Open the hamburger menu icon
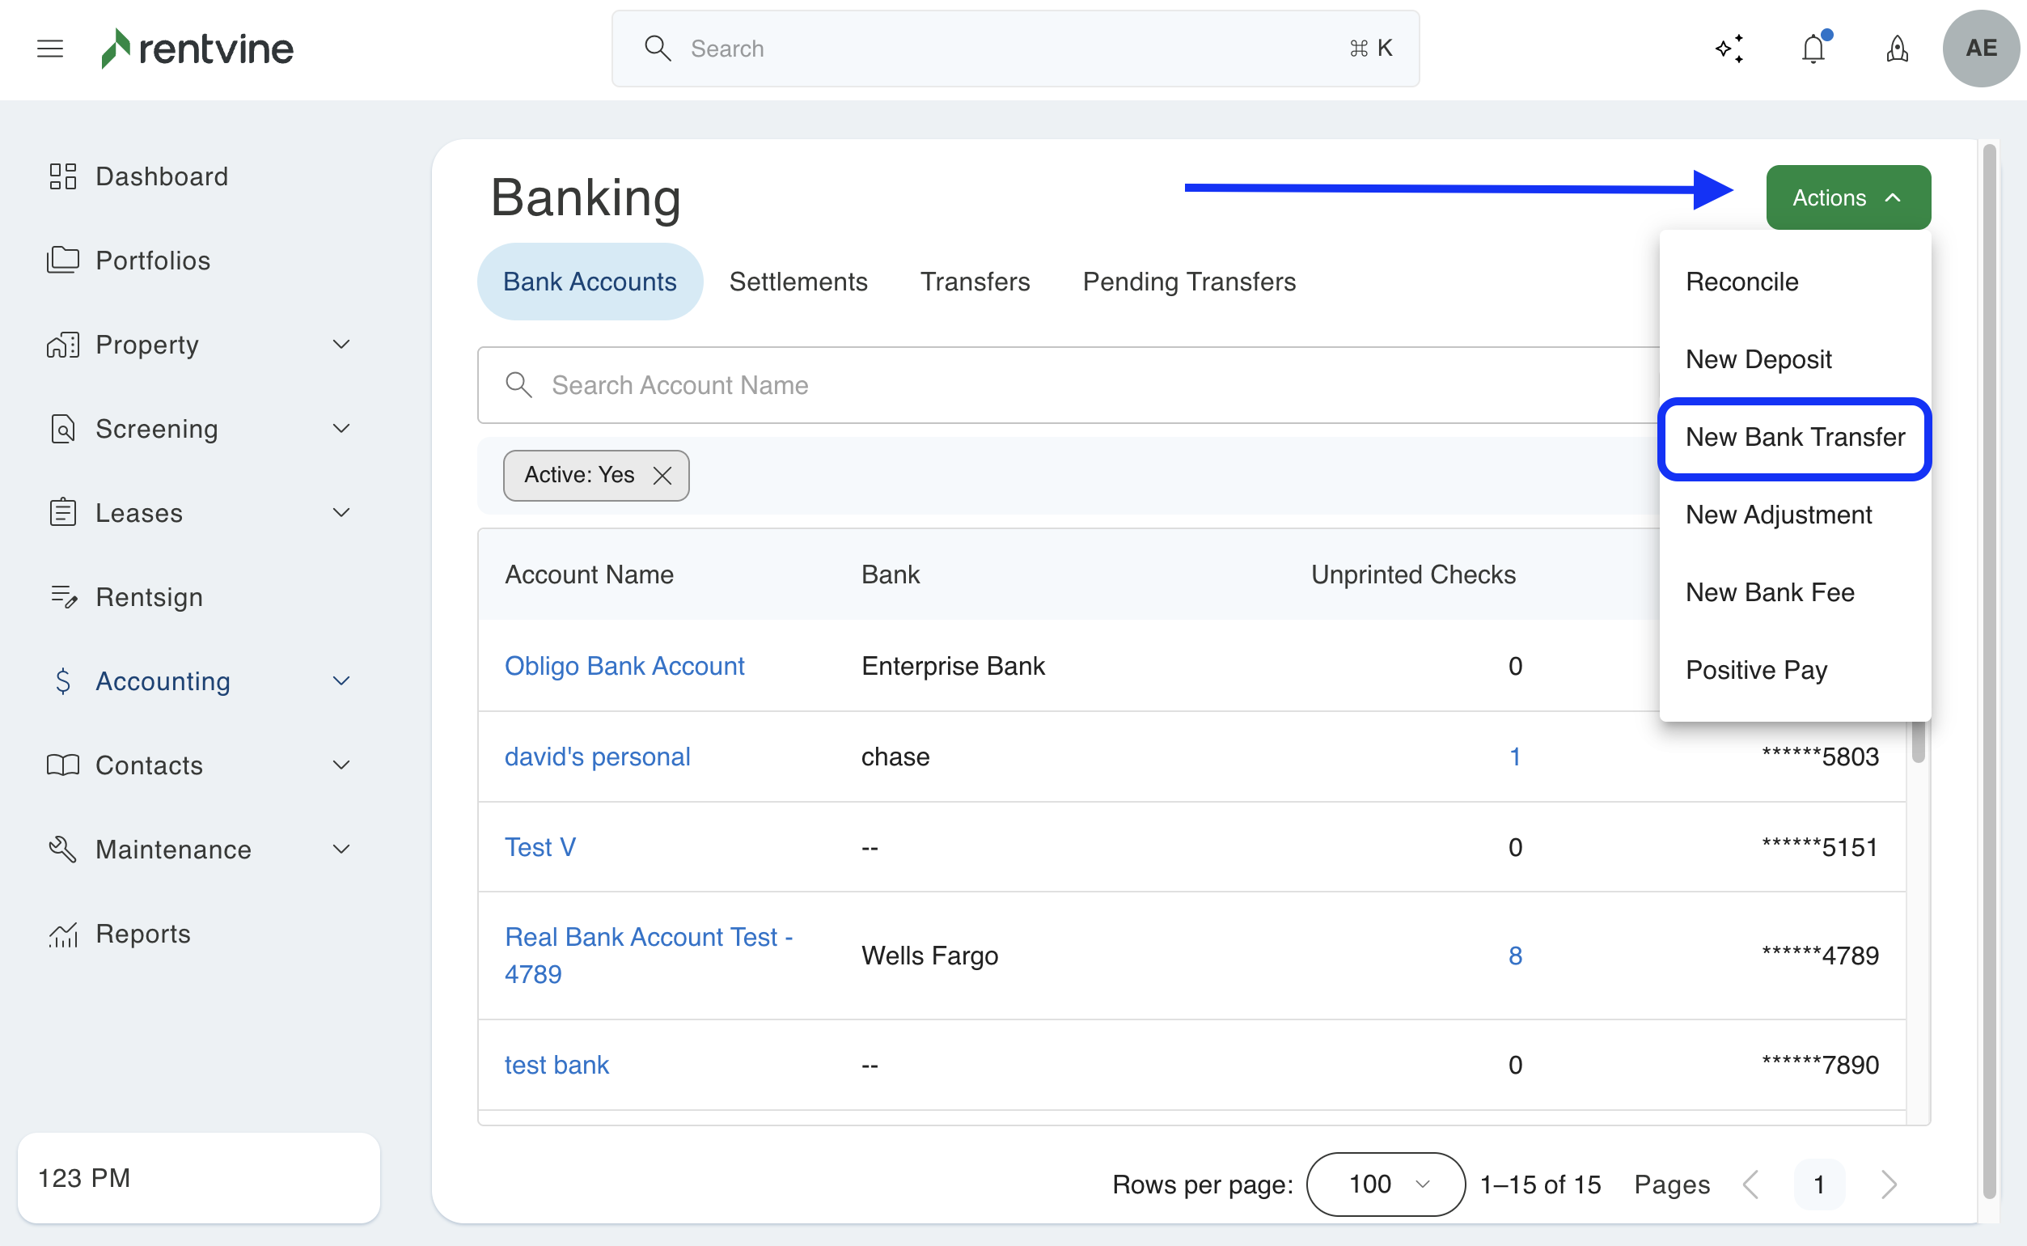The width and height of the screenshot is (2027, 1246). (50, 49)
